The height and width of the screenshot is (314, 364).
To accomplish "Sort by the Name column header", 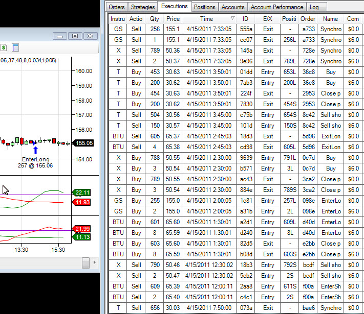I will (x=331, y=19).
